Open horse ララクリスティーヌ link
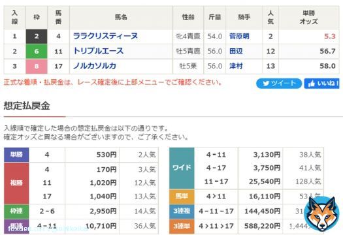This screenshot has height=235, width=343. click(105, 36)
